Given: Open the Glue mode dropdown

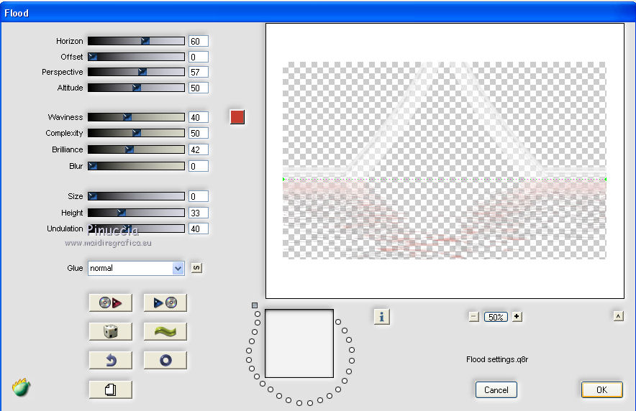Looking at the screenshot, I should point(136,268).
